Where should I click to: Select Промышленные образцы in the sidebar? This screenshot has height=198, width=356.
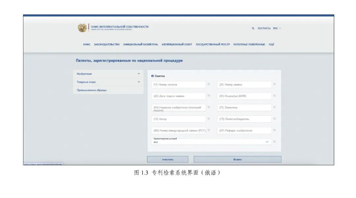[x=92, y=90]
